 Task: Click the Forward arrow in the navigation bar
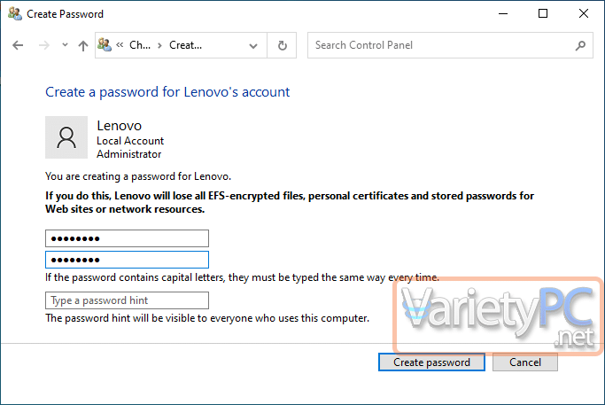[44, 45]
